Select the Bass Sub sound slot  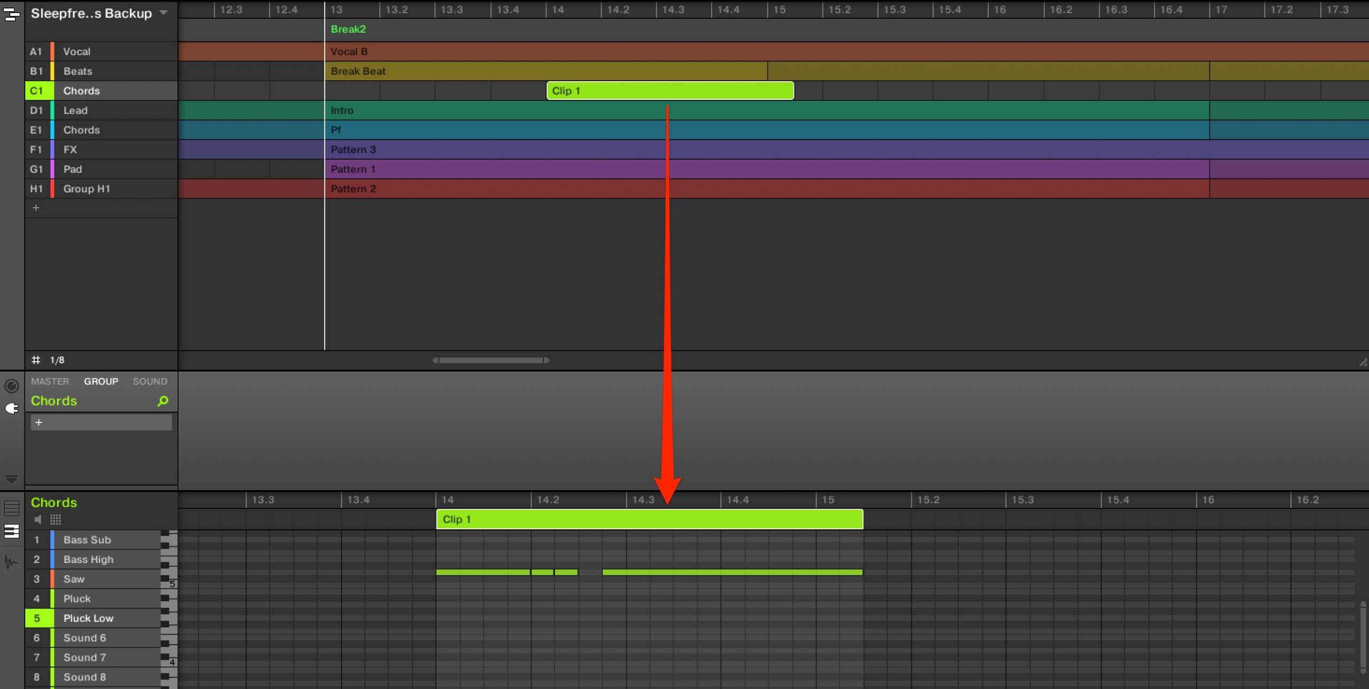point(93,540)
